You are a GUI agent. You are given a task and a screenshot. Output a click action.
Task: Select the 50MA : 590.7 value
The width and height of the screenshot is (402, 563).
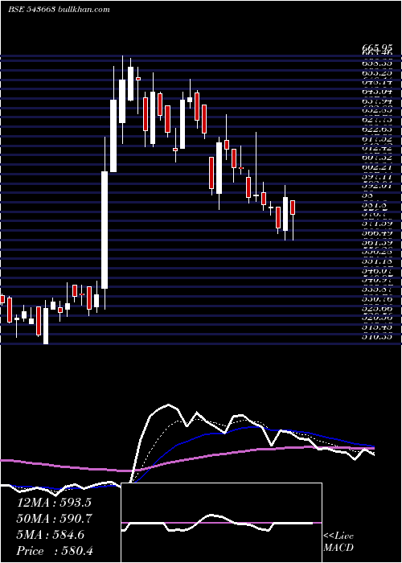point(54,519)
